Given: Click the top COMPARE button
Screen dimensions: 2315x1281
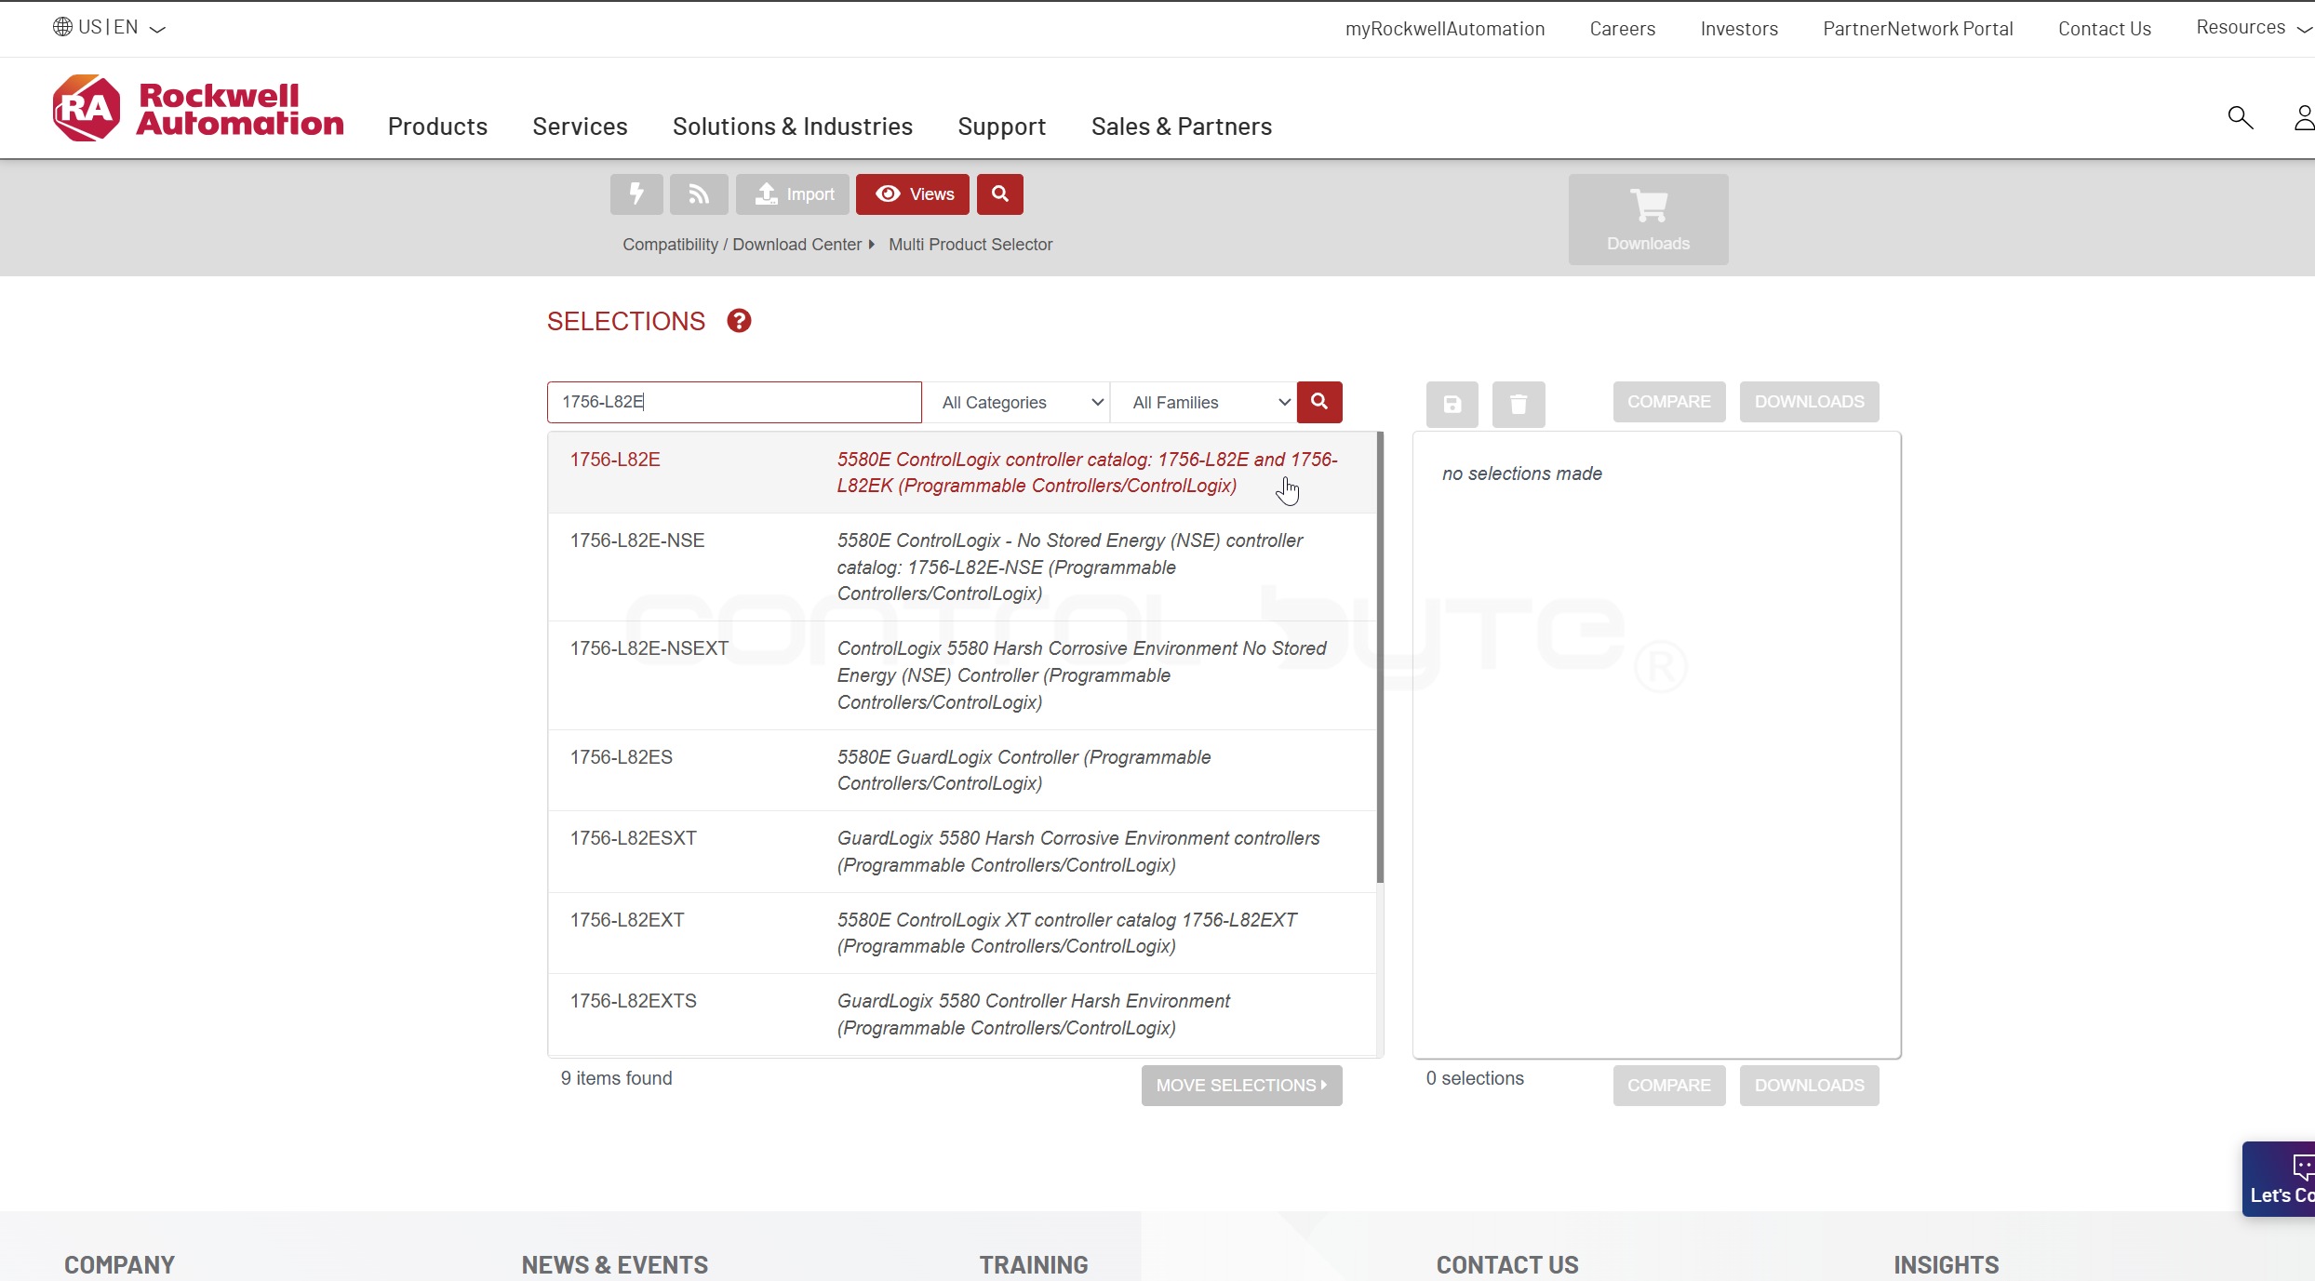Looking at the screenshot, I should click(x=1669, y=402).
